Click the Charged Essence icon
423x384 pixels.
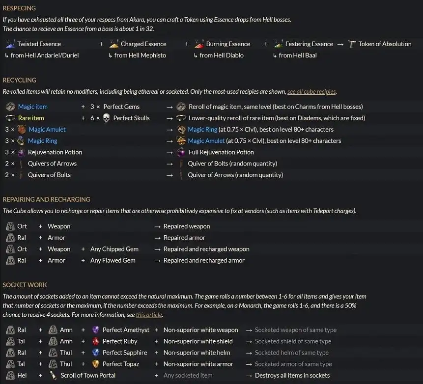[114, 44]
